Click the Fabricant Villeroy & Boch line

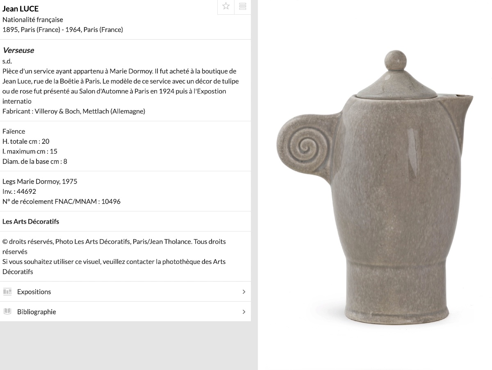point(74,111)
